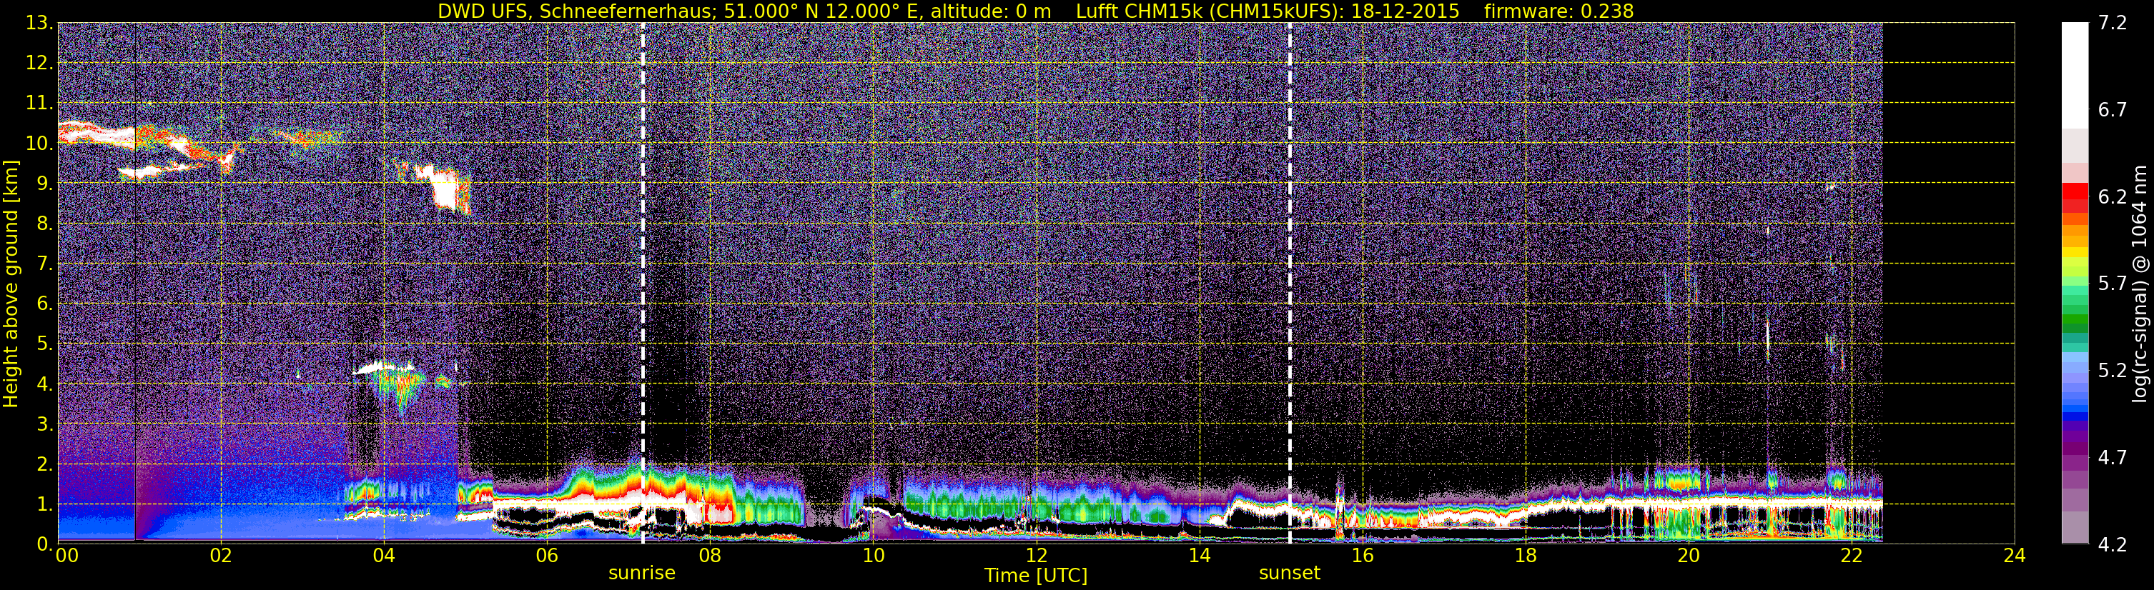Click the y-axis tick label '2.'

pyautogui.click(x=44, y=465)
